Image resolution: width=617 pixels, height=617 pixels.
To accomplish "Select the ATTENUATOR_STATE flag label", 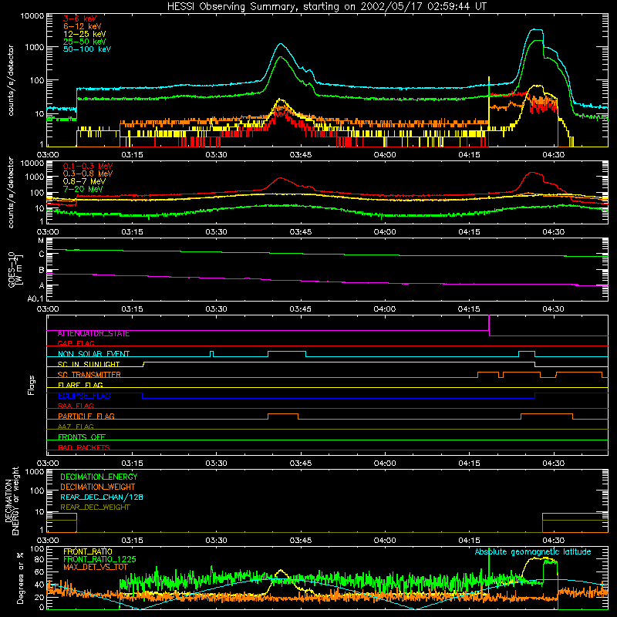I will (93, 334).
